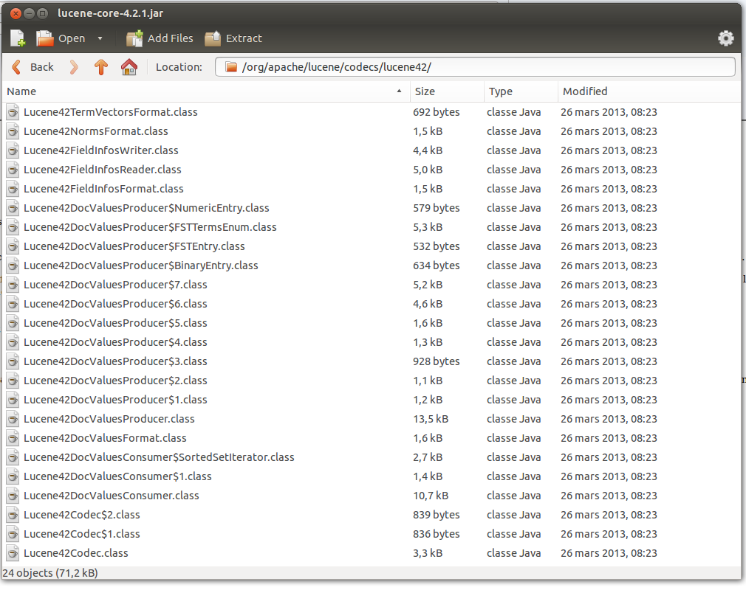The image size is (746, 590).
Task: Select Lucene42DocValuesConsumer$1.class file
Action: [x=371, y=476]
